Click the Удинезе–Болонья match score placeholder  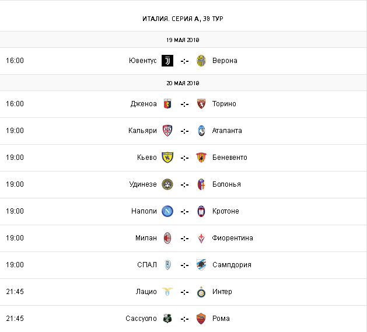[184, 184]
